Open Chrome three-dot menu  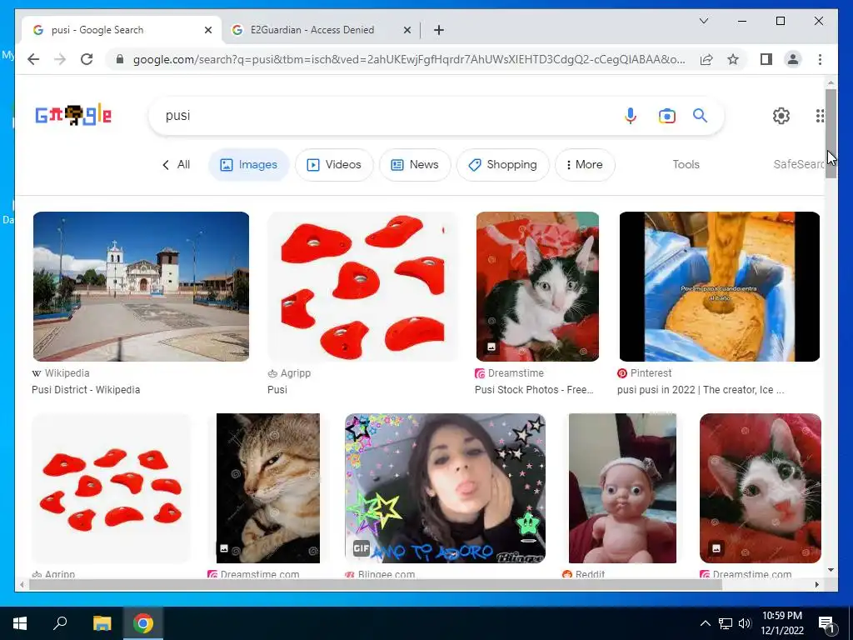click(820, 59)
